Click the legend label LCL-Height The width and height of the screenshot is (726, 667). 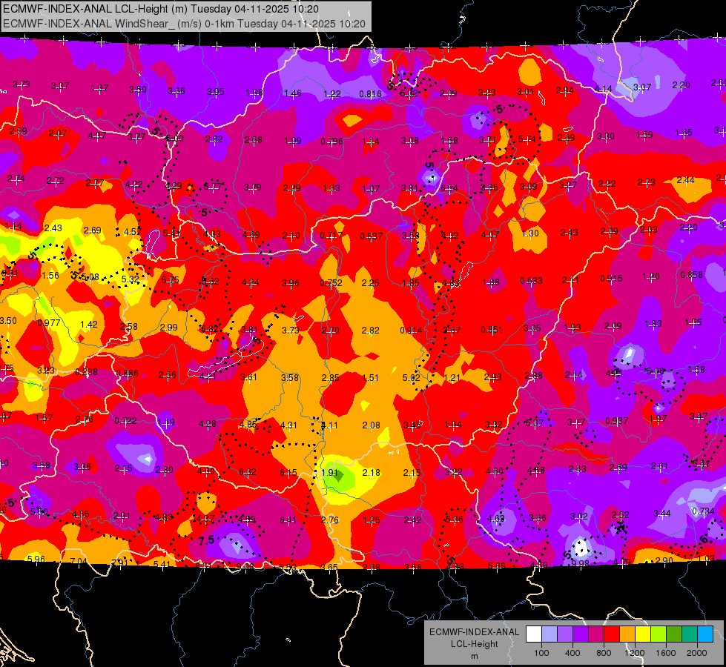pyautogui.click(x=475, y=644)
